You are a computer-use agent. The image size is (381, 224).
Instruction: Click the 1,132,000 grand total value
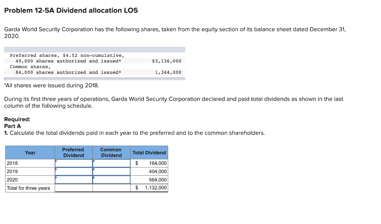[x=156, y=188]
